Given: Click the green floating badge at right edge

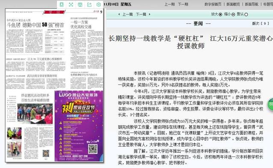Looking at the screenshot, I should coord(270,104).
